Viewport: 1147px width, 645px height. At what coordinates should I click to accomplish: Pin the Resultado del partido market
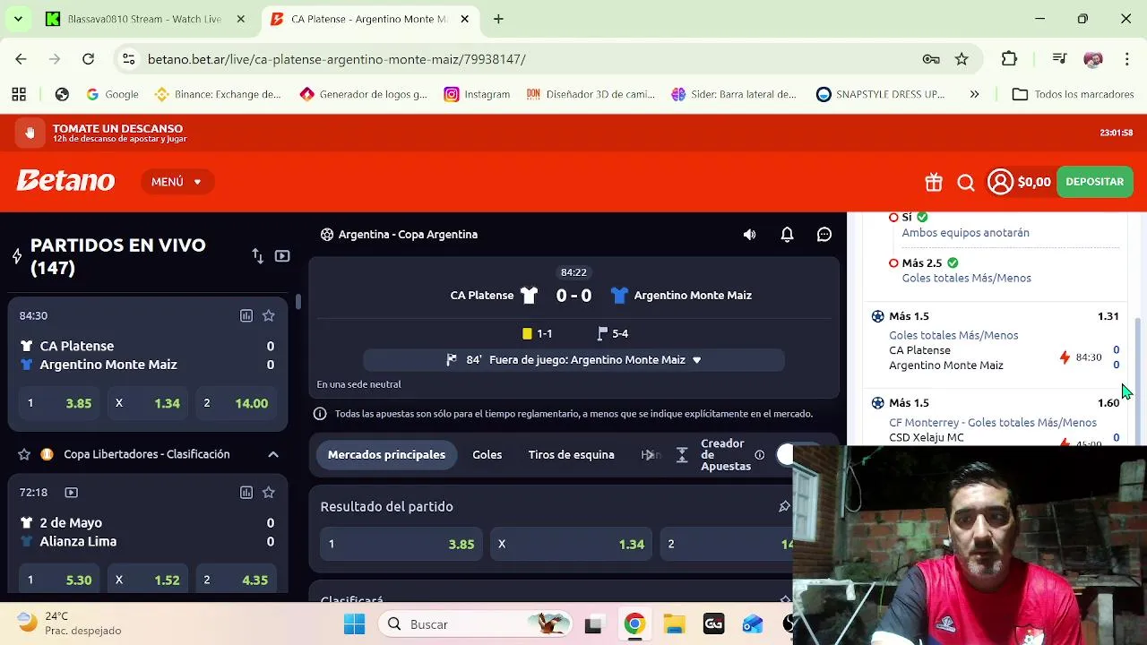point(784,507)
